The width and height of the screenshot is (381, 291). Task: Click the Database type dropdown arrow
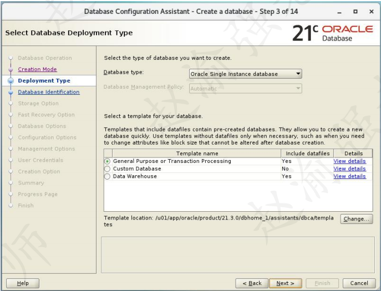point(298,74)
